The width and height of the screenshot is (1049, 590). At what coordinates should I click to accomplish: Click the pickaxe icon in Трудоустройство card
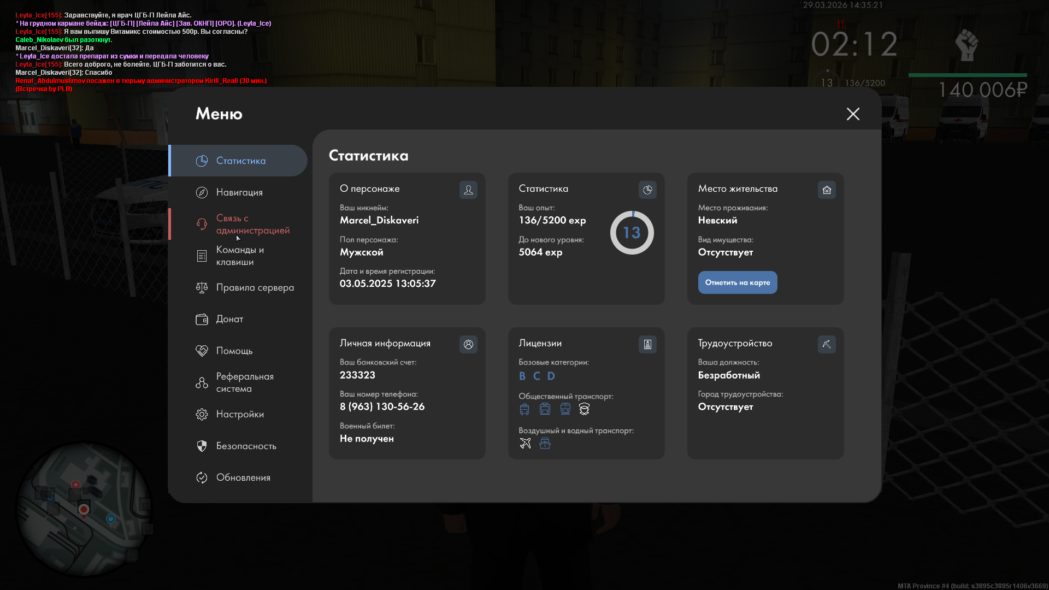tap(827, 344)
